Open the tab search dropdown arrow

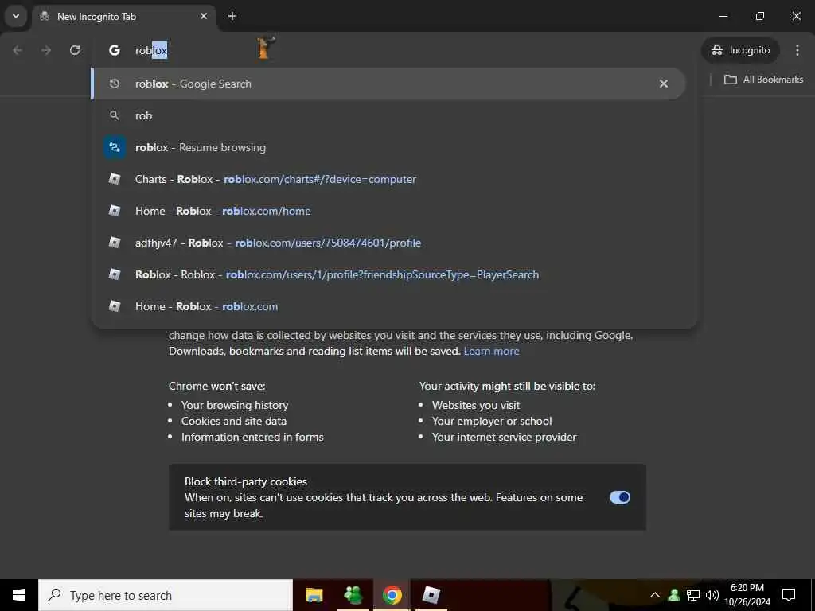point(16,16)
